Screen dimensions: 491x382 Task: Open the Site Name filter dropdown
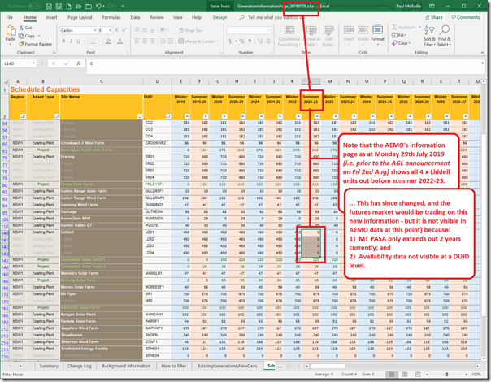click(x=140, y=116)
